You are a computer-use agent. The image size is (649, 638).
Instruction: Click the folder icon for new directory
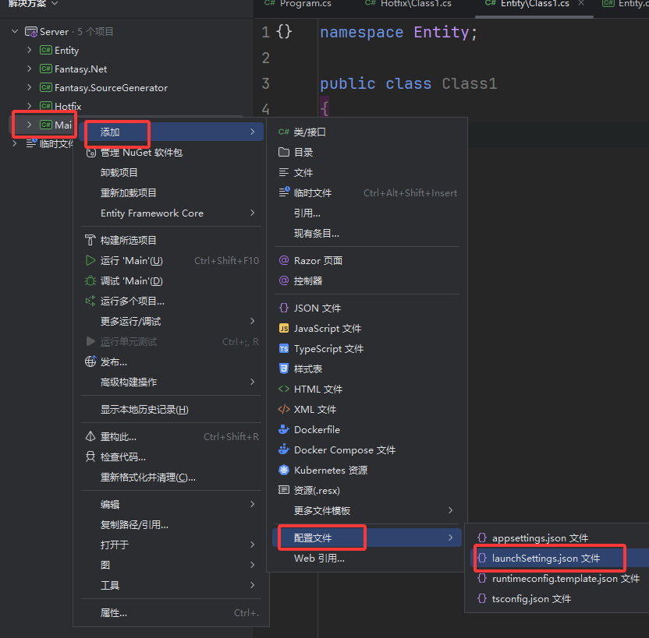(283, 152)
